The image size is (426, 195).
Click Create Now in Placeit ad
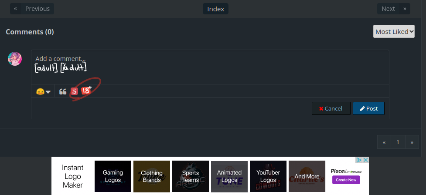[346, 180]
